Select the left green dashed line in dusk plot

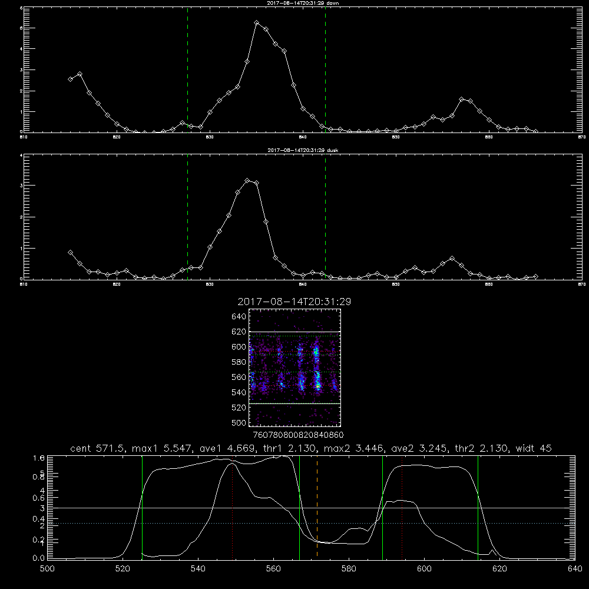pyautogui.click(x=187, y=217)
